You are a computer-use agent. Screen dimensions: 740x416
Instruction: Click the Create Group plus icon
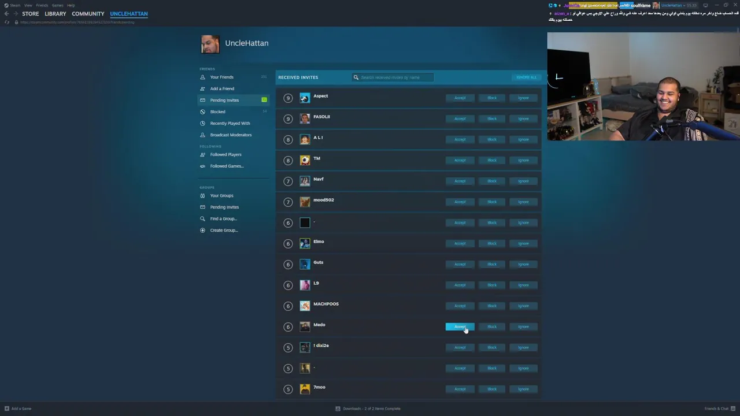click(x=202, y=230)
